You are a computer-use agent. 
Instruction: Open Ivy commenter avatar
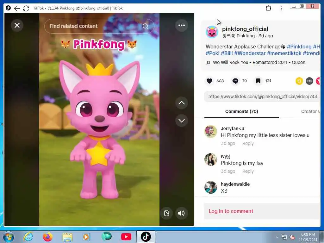[x=210, y=159]
